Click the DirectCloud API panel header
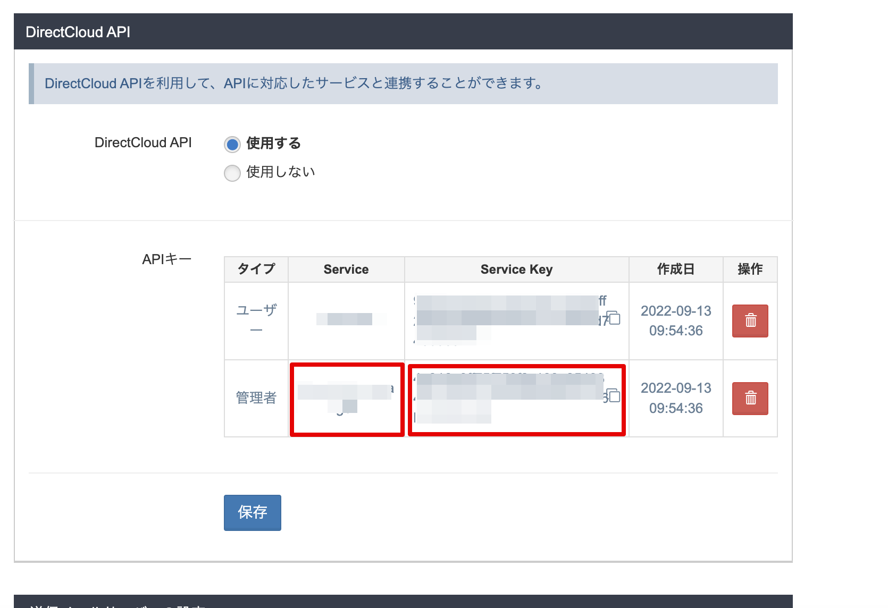Screen dimensions: 888x608 [x=78, y=32]
